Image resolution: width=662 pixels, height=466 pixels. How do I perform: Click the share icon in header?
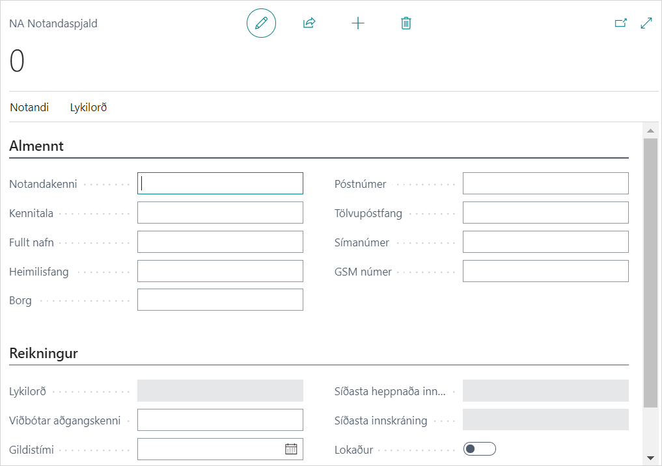(309, 23)
